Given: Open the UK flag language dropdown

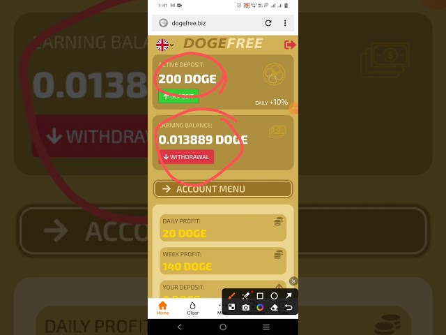Looking at the screenshot, I should [164, 45].
